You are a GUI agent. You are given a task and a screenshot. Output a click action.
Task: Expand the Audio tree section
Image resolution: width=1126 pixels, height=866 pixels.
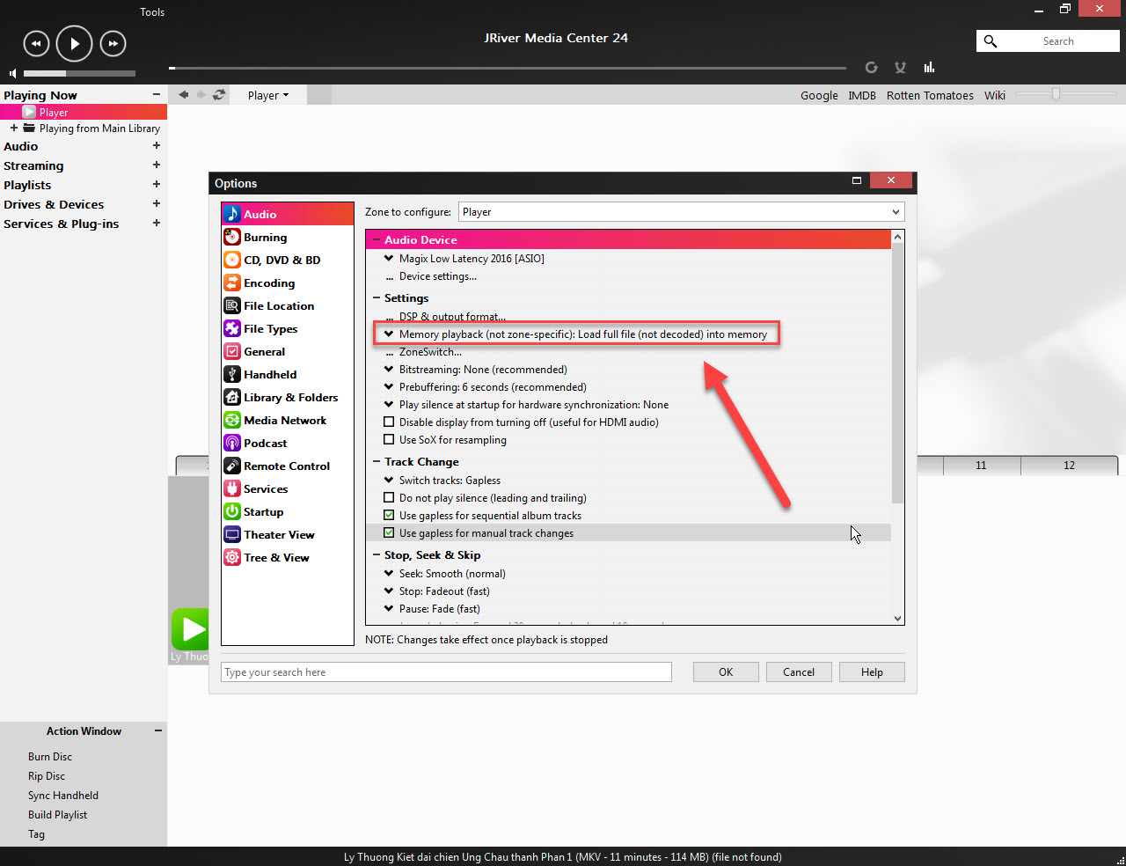coord(157,146)
